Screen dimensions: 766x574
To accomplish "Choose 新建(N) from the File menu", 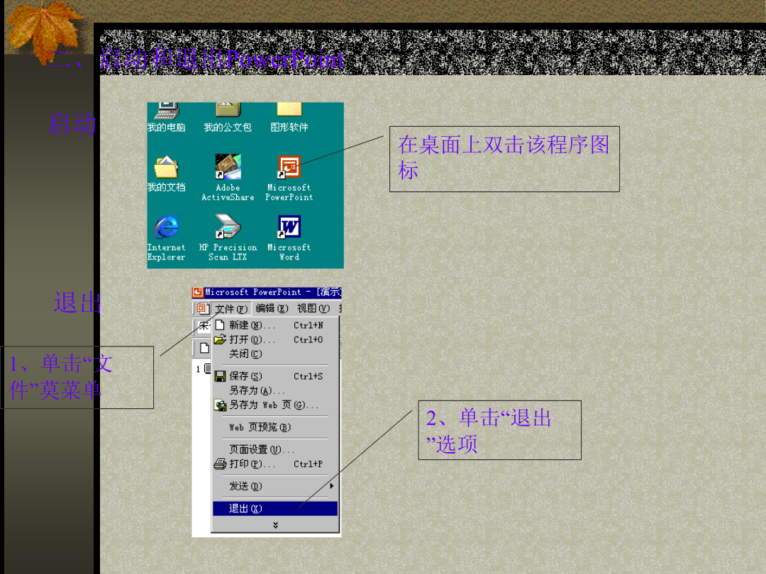I will (x=275, y=325).
